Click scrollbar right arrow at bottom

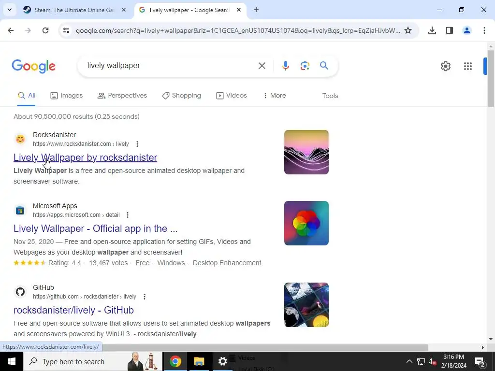[x=482, y=347]
